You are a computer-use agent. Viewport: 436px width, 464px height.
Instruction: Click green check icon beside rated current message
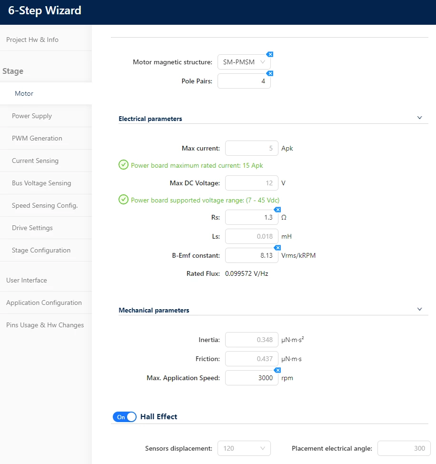pyautogui.click(x=123, y=165)
